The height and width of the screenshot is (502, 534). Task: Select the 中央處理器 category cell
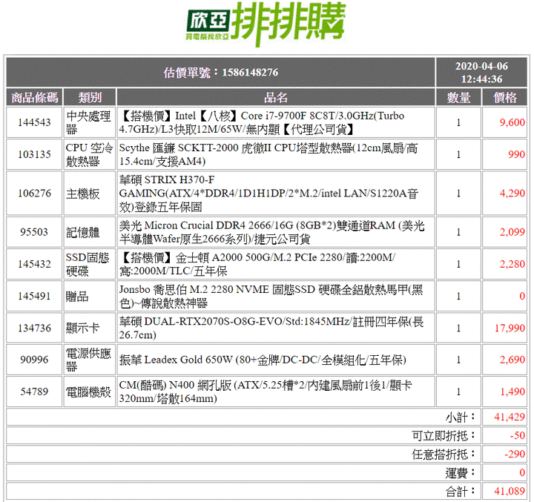[x=90, y=122]
